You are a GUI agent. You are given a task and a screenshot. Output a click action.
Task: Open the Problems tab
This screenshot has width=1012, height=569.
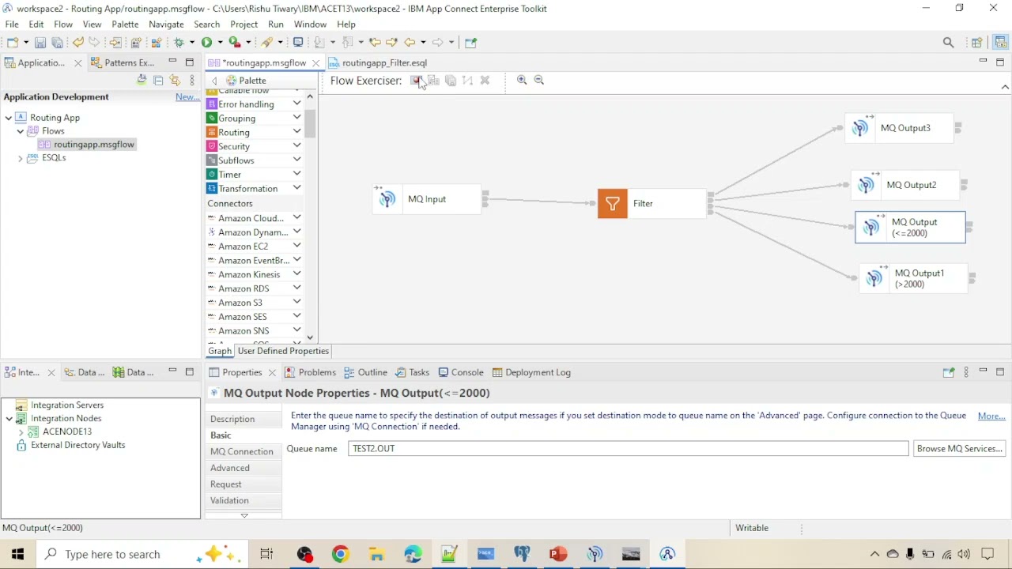pyautogui.click(x=310, y=372)
